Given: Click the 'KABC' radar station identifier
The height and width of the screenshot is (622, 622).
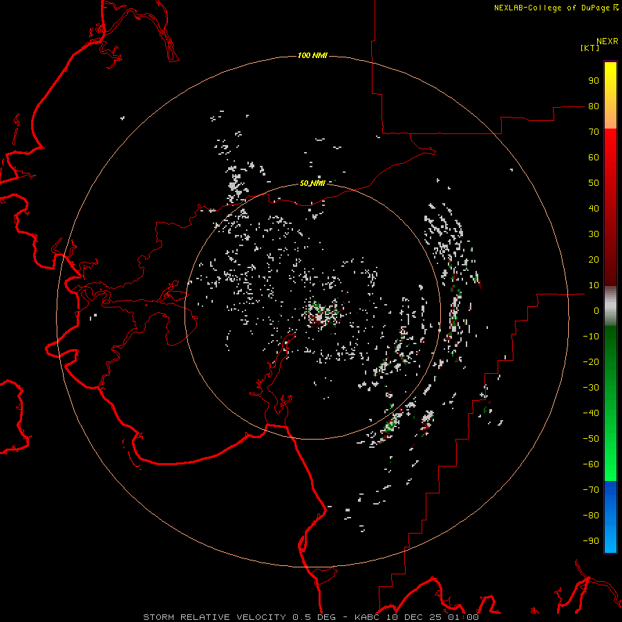Looking at the screenshot, I should pyautogui.click(x=367, y=617).
